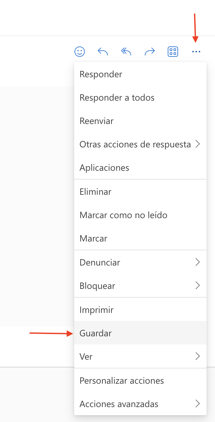Click the three-dot more actions icon
This screenshot has height=422, width=215.
pyautogui.click(x=196, y=52)
